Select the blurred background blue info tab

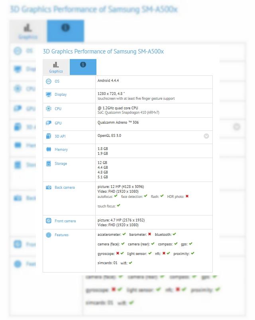(65, 31)
